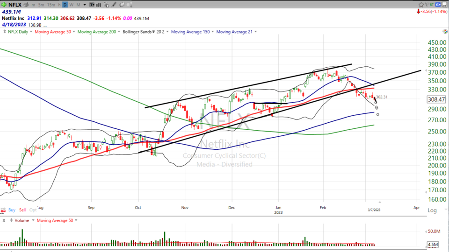Click the Netflix Inc company name
The height and width of the screenshot is (252, 449).
coord(13,18)
